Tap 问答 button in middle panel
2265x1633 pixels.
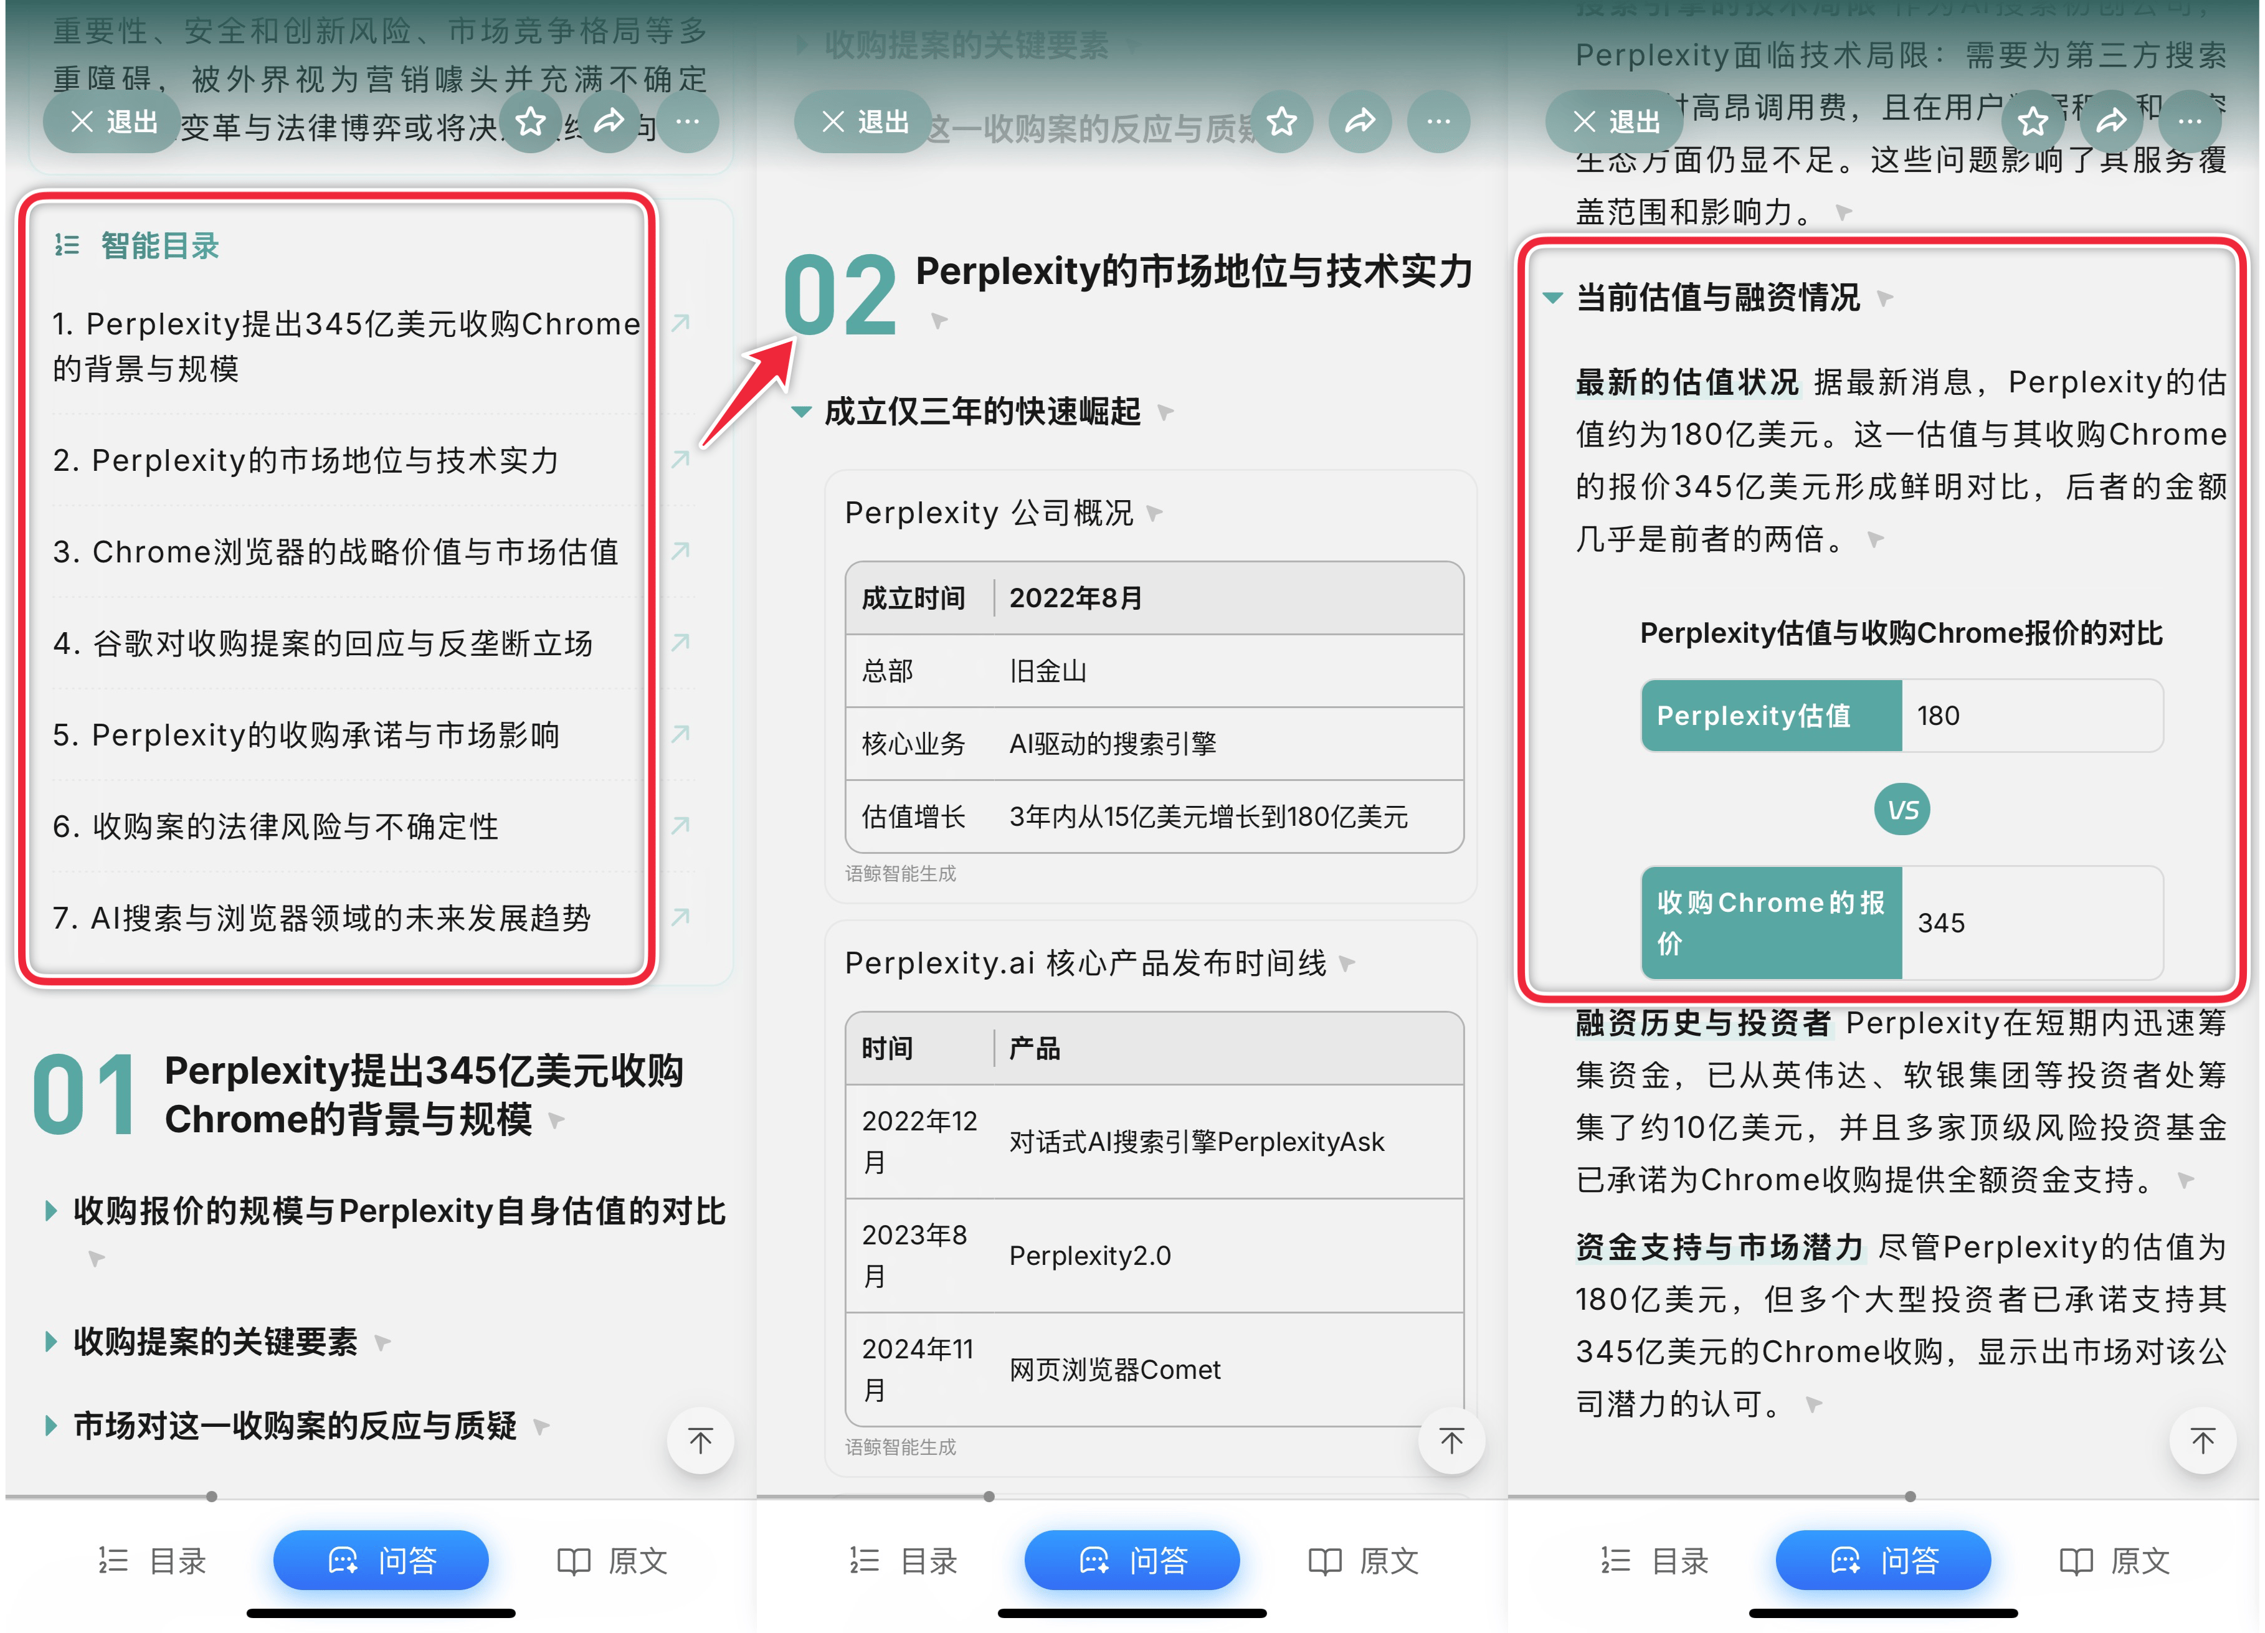[x=1131, y=1560]
